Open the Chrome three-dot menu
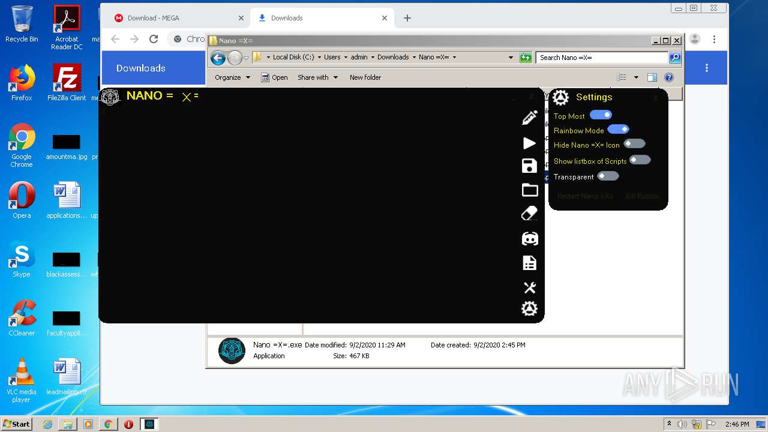 [714, 39]
